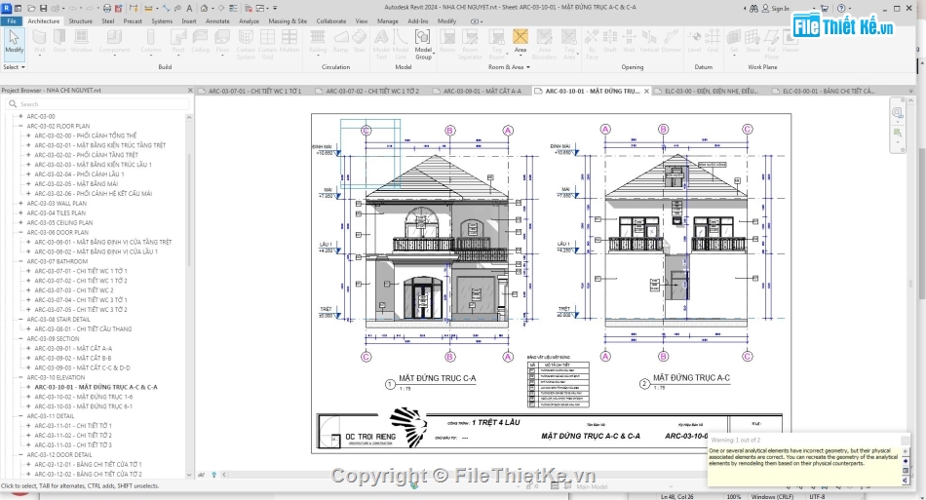
Task: Switch to the Annotate ribbon tab
Action: coord(217,20)
